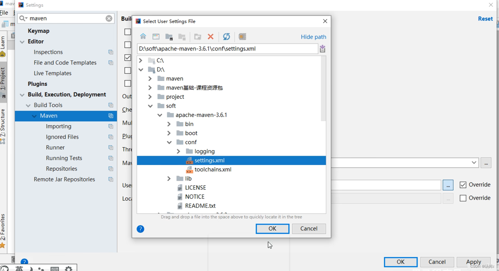Open Ignored Files settings

pos(62,137)
